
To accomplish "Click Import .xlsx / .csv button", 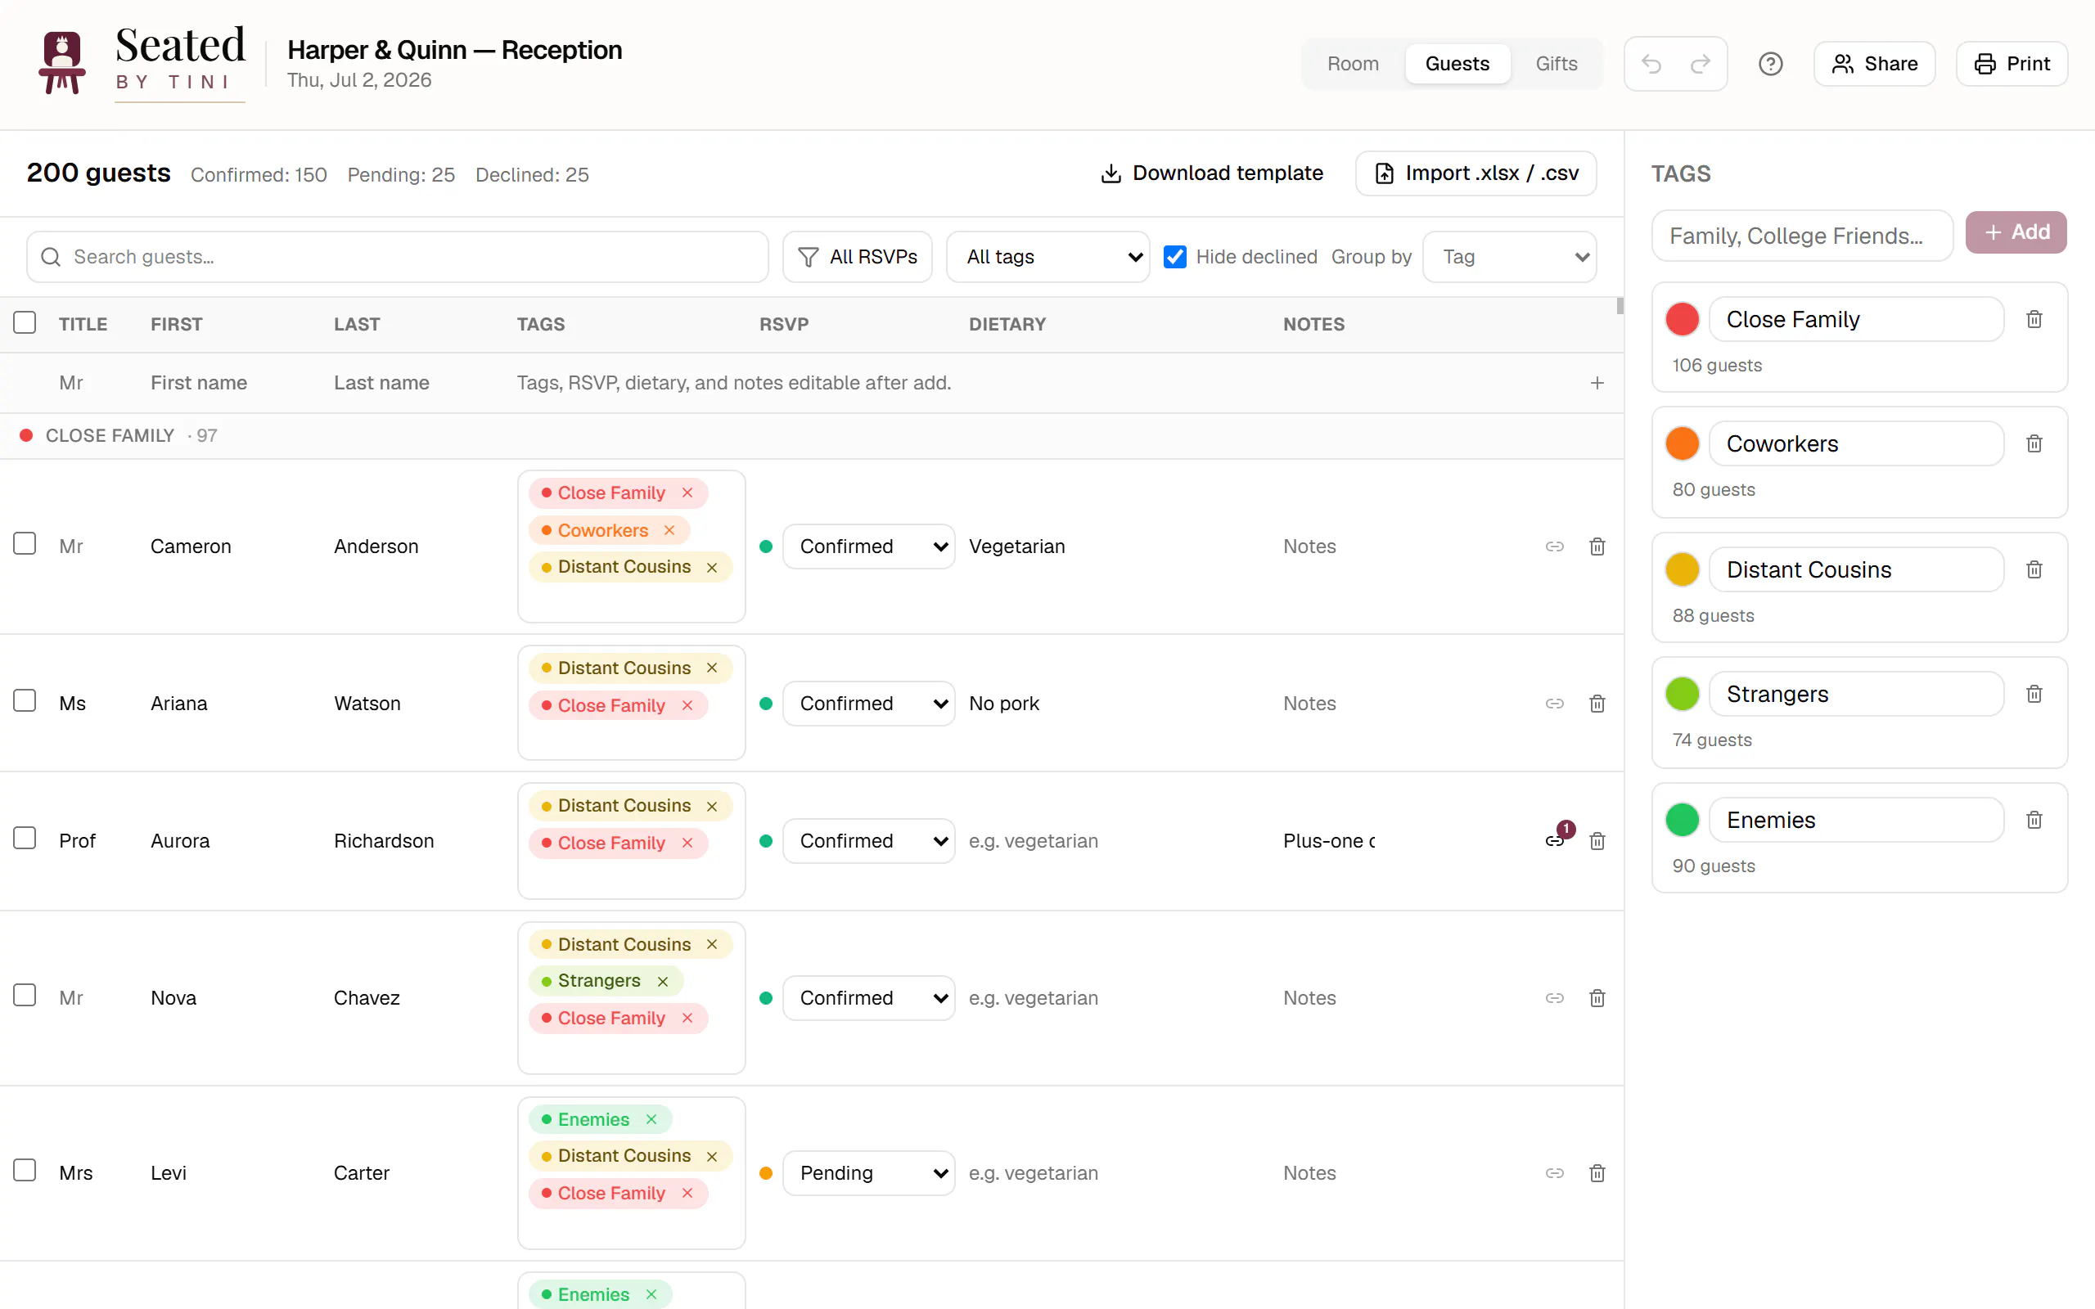I will [x=1476, y=173].
